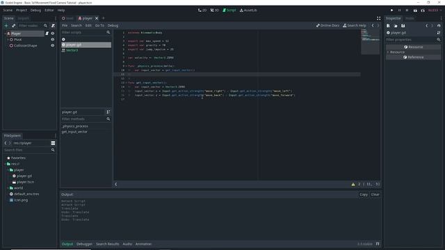Click the attach script icon beside node filter
Viewport: 445px width, 250px height.
tap(53, 26)
